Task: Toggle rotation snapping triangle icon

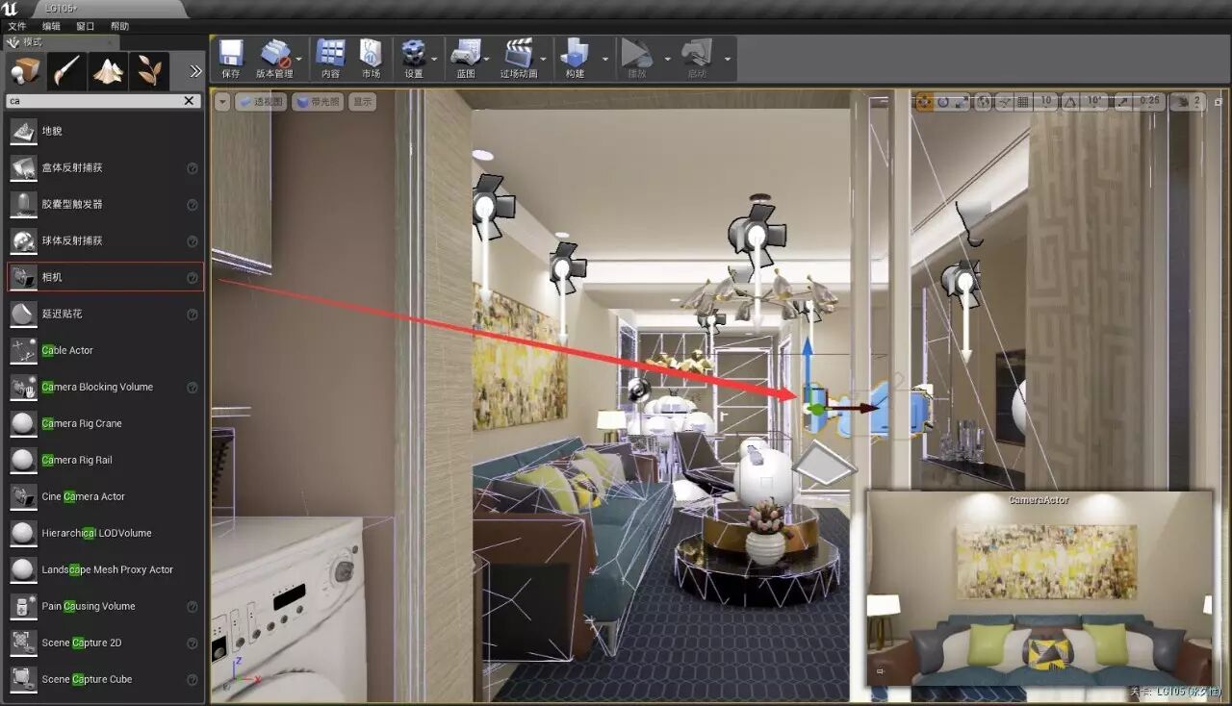Action: (1069, 101)
